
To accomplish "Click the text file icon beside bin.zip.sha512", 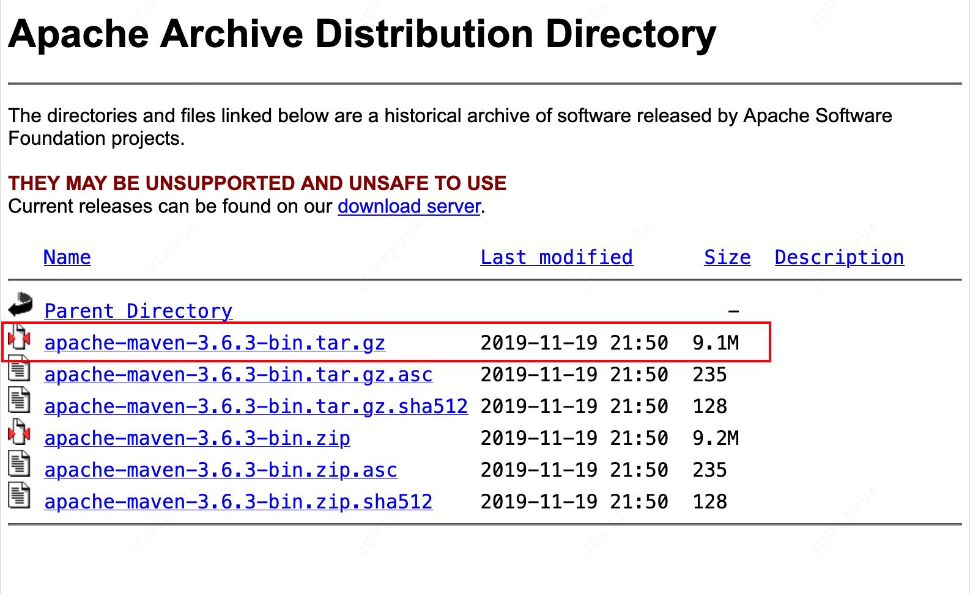I will pos(19,496).
